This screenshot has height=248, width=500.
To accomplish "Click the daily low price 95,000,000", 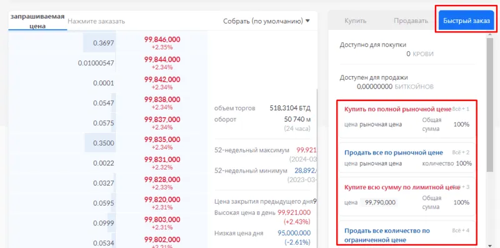I will pos(294,233).
